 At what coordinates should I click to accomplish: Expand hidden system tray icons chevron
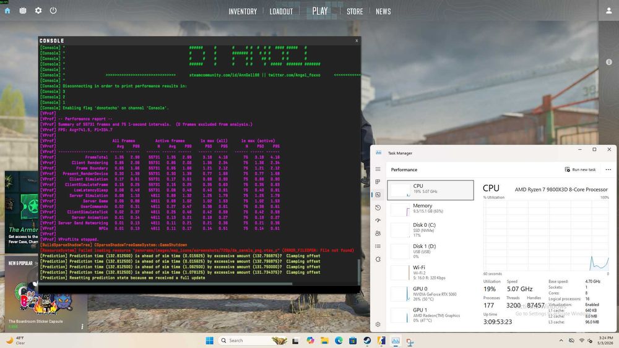(x=561, y=341)
